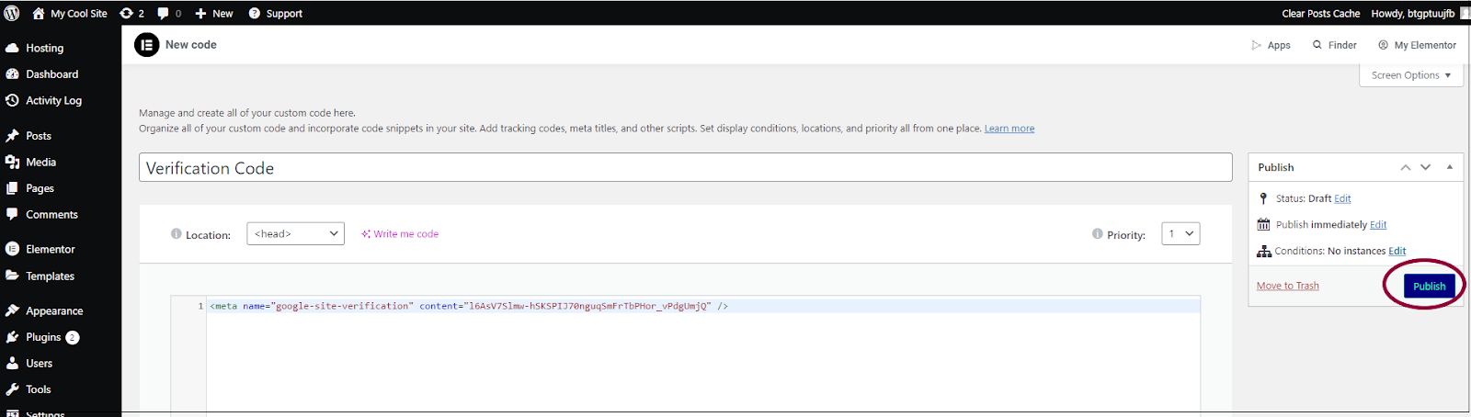Click Move to Trash link

tap(1287, 286)
